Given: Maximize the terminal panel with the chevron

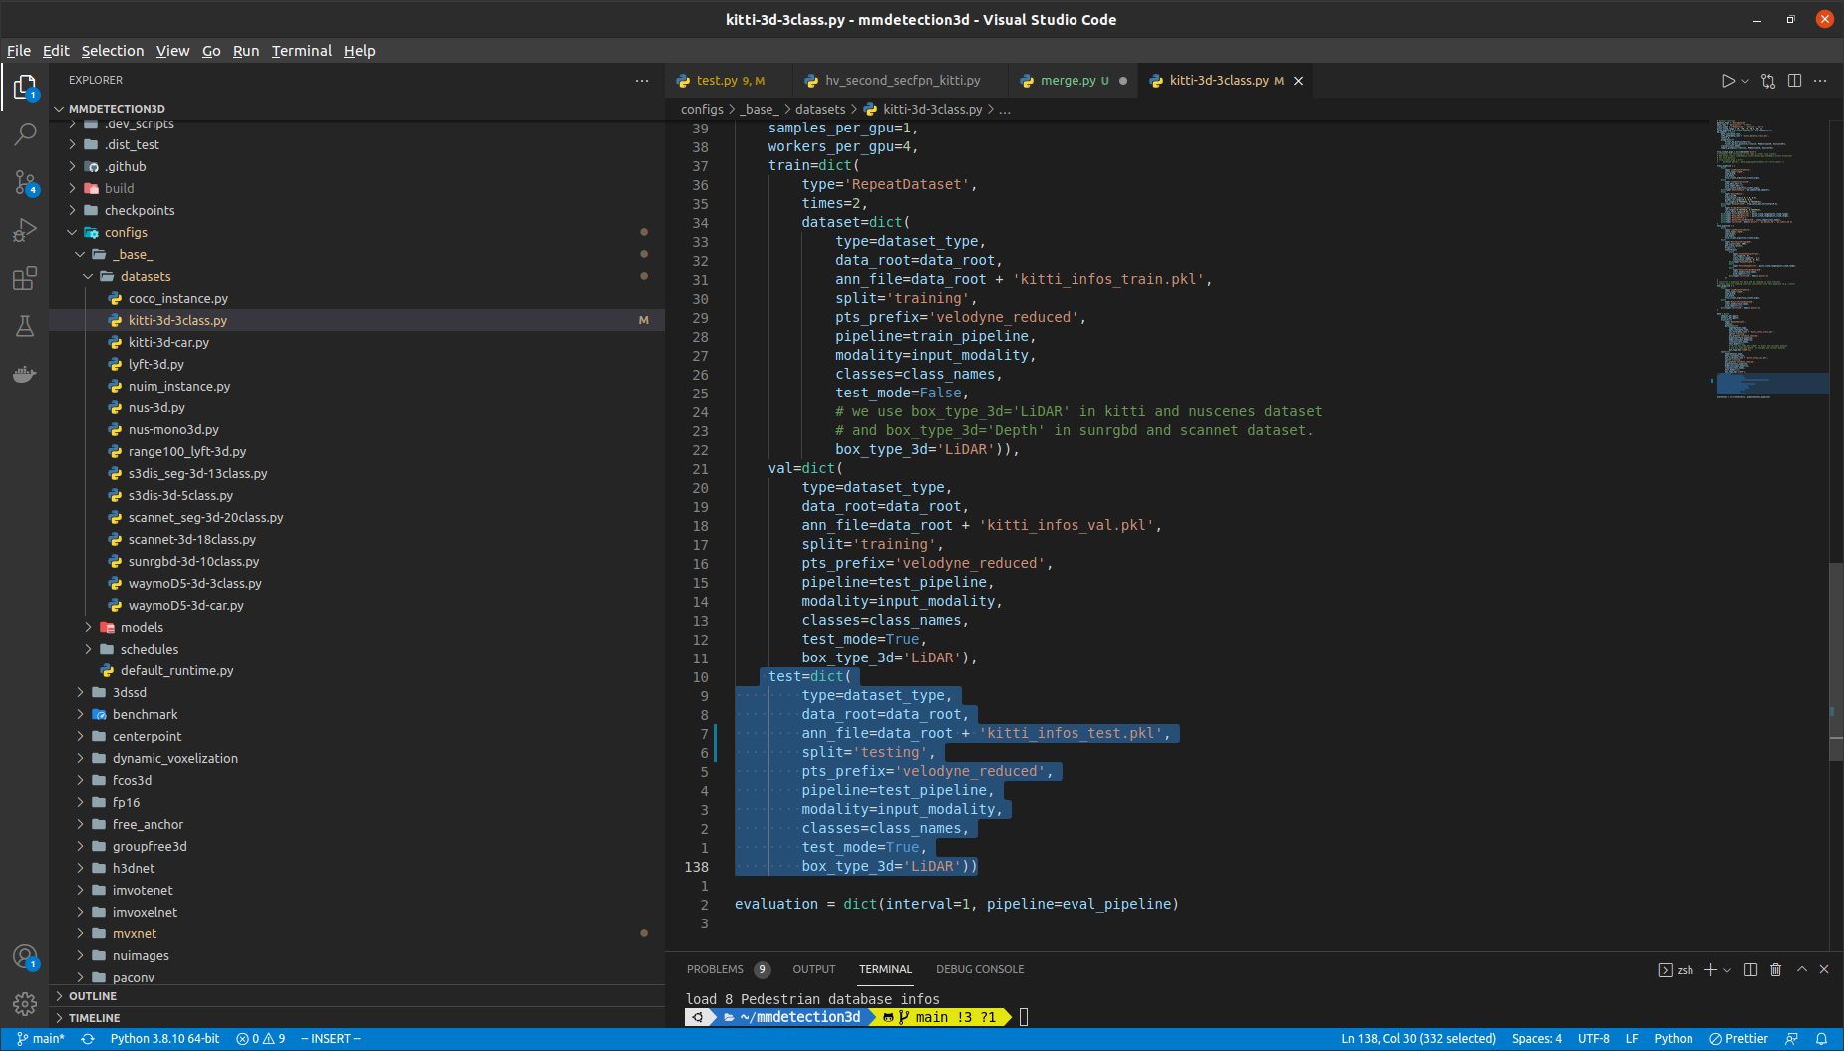Looking at the screenshot, I should coord(1801,969).
